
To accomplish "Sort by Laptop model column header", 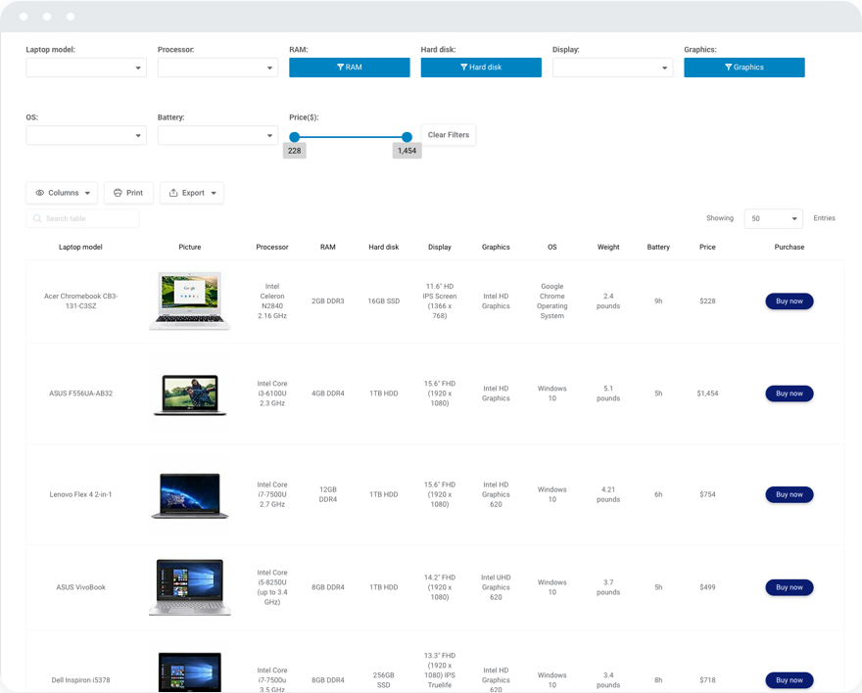I will point(80,247).
